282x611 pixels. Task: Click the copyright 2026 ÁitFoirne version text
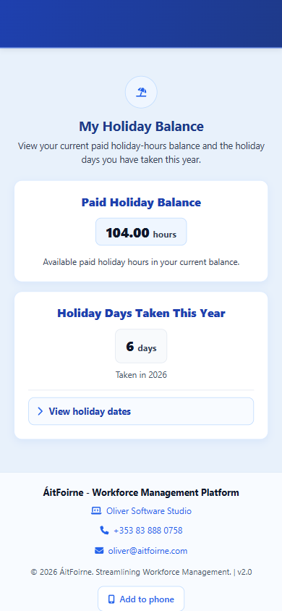tap(141, 572)
